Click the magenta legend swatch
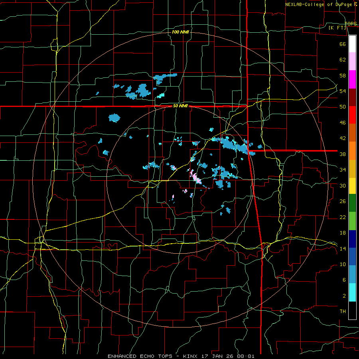The image size is (359, 359). tap(352, 79)
